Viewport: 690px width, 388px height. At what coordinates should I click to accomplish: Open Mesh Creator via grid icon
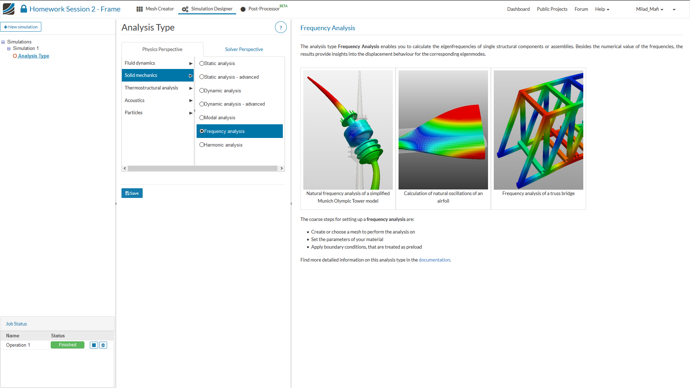click(x=139, y=9)
